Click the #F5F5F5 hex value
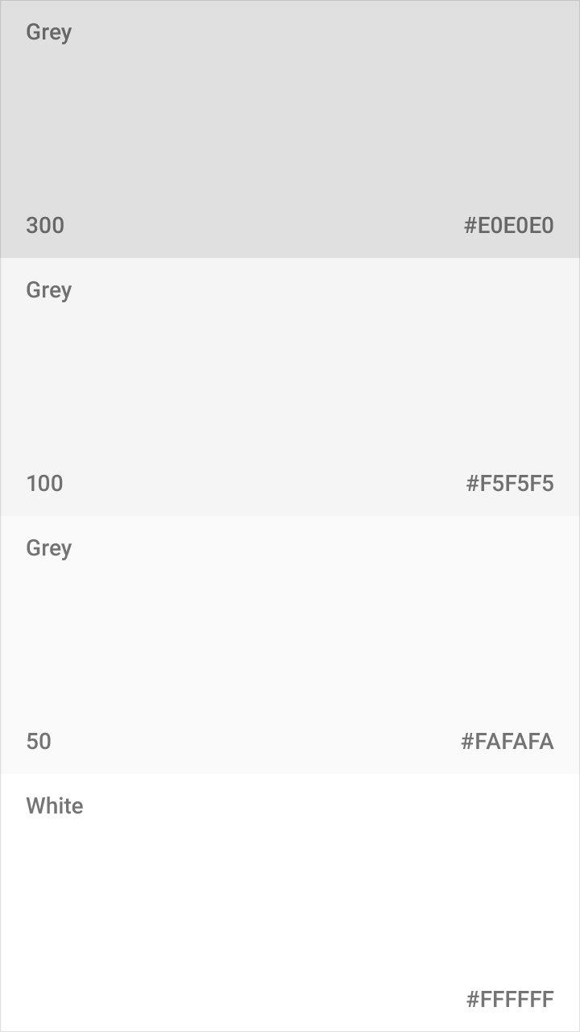Screen dimensions: 580x1032 click(x=510, y=484)
